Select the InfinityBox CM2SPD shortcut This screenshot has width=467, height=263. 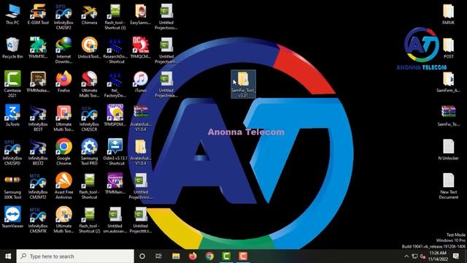[x=12, y=152]
